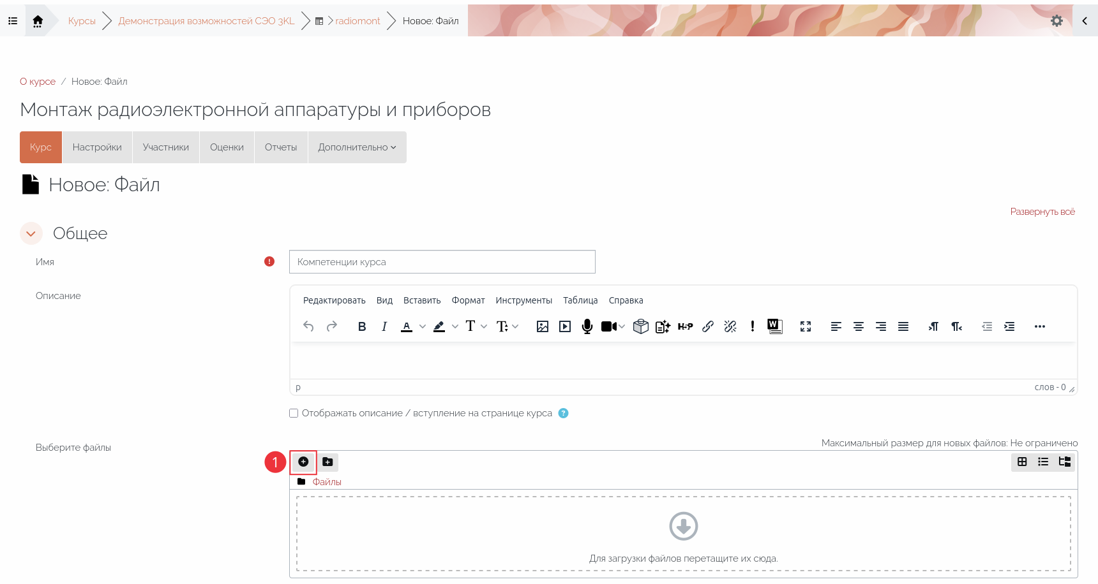This screenshot has width=1098, height=584.
Task: Toggle fullscreen mode in the editor
Action: click(806, 326)
